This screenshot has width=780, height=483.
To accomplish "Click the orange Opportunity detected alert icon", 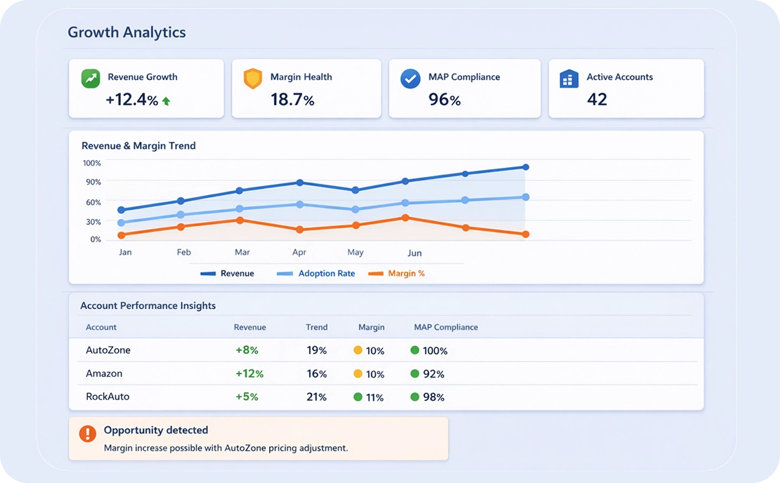I will [87, 434].
